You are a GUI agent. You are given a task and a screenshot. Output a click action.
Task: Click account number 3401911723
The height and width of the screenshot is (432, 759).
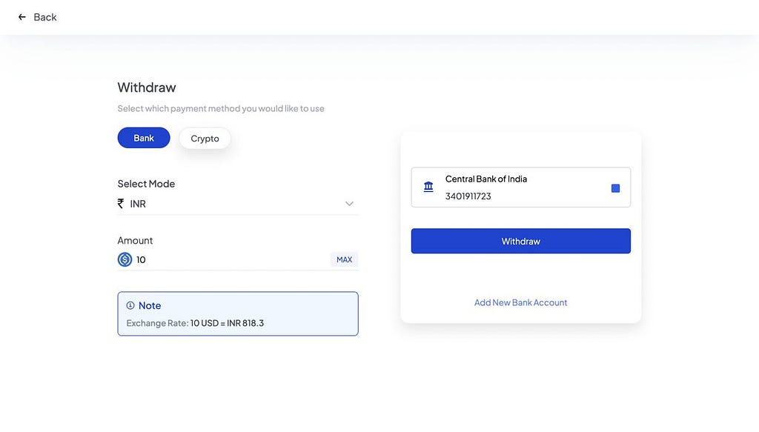click(468, 196)
